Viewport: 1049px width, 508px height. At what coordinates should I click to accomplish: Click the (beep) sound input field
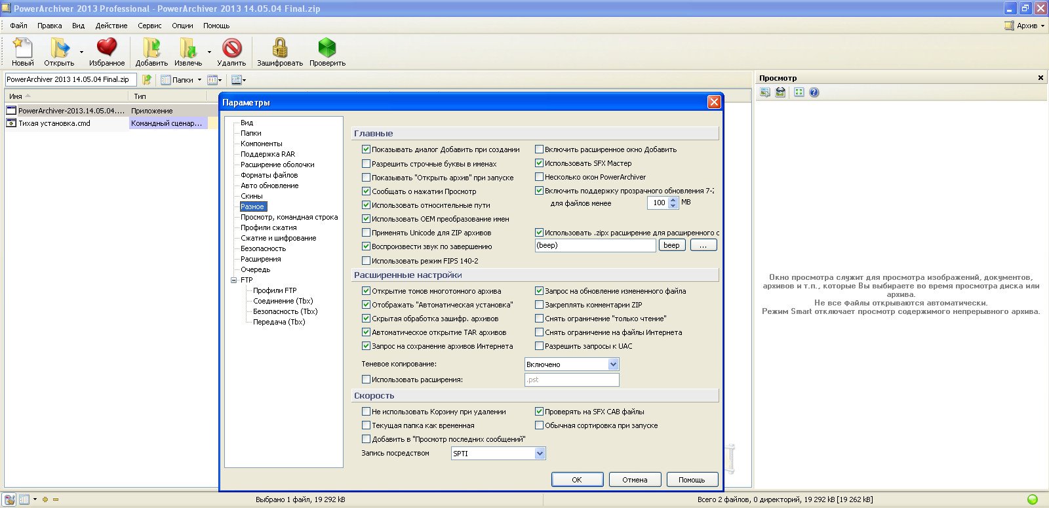[x=595, y=245]
